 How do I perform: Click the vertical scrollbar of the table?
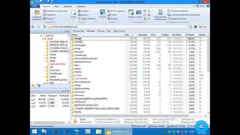pos(208,54)
